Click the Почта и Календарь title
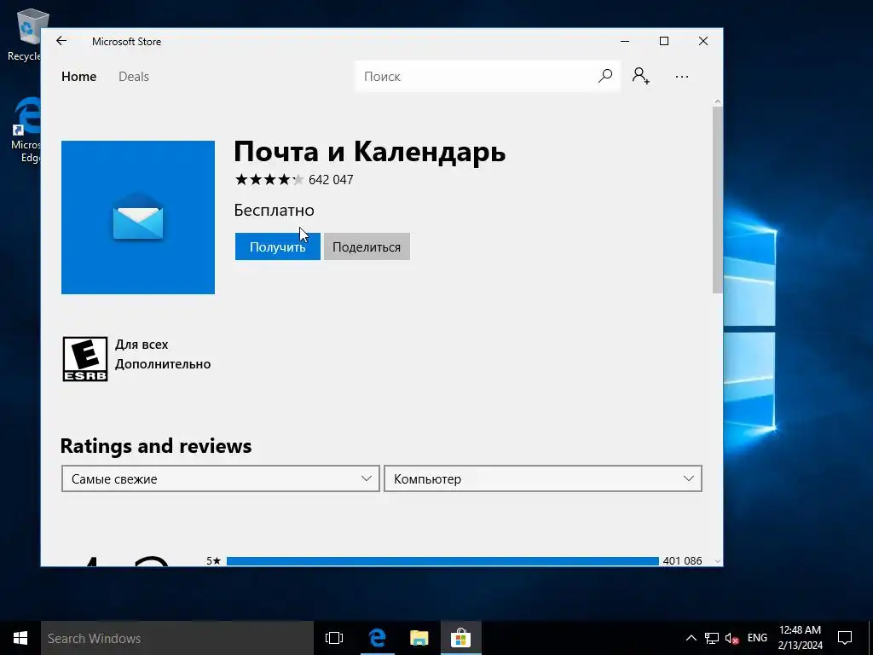Viewport: 873px width, 655px height. (x=370, y=151)
